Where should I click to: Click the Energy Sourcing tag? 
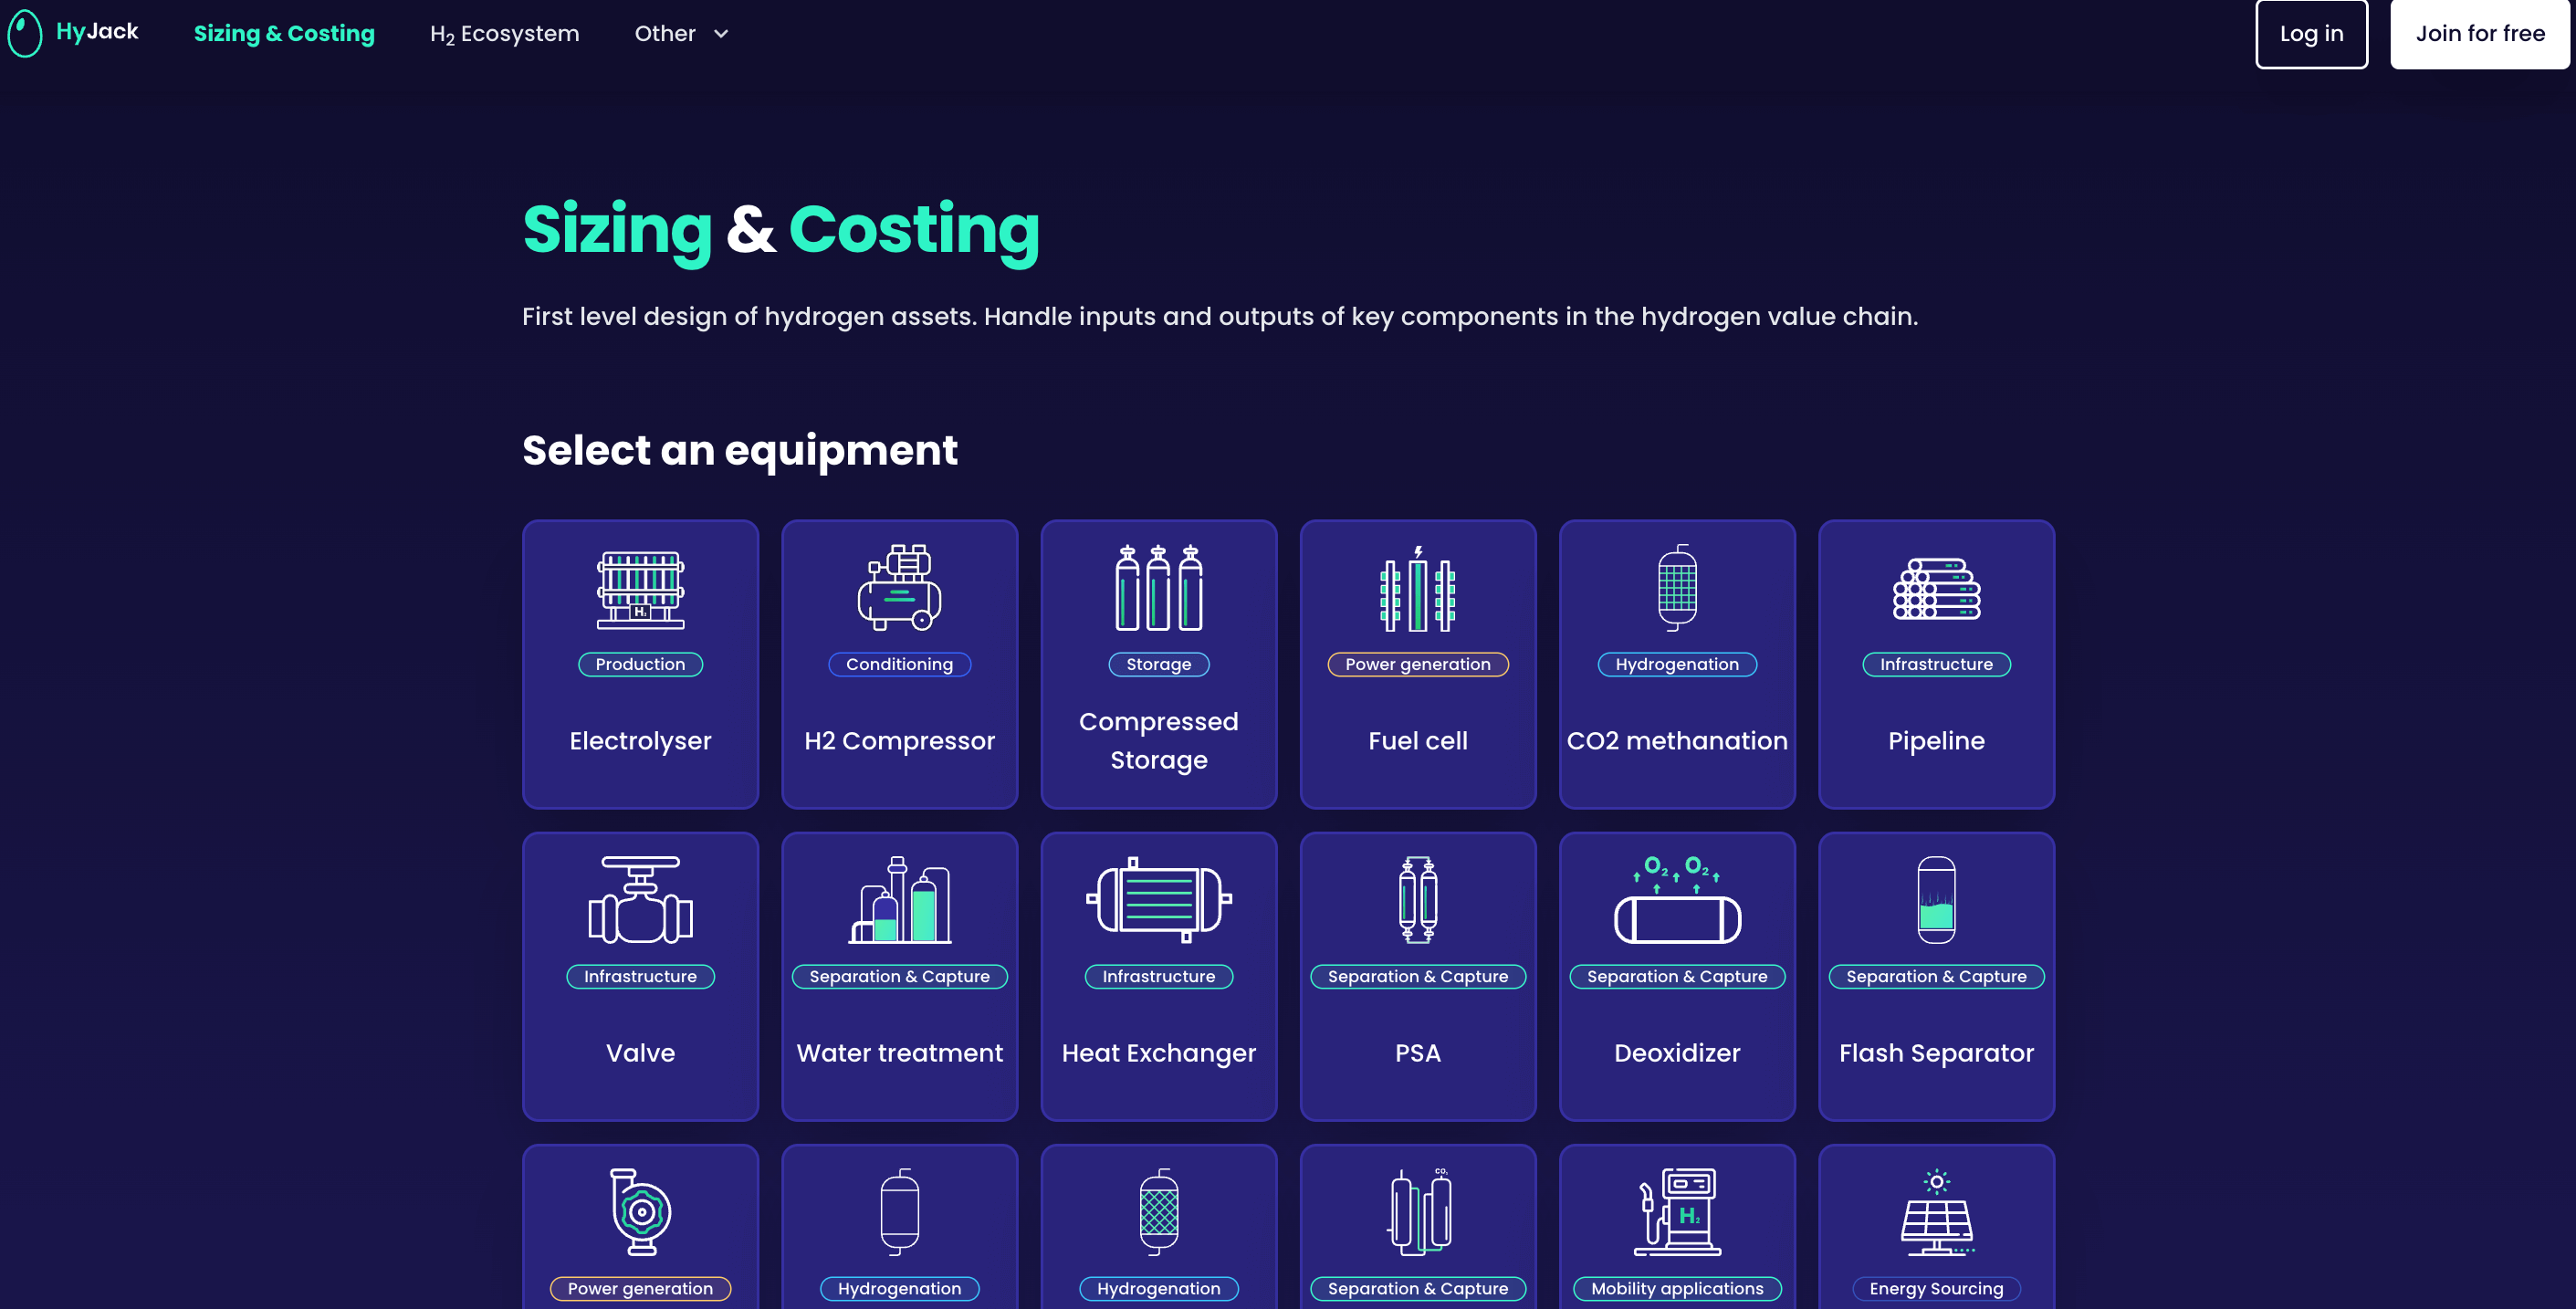tap(1936, 1288)
